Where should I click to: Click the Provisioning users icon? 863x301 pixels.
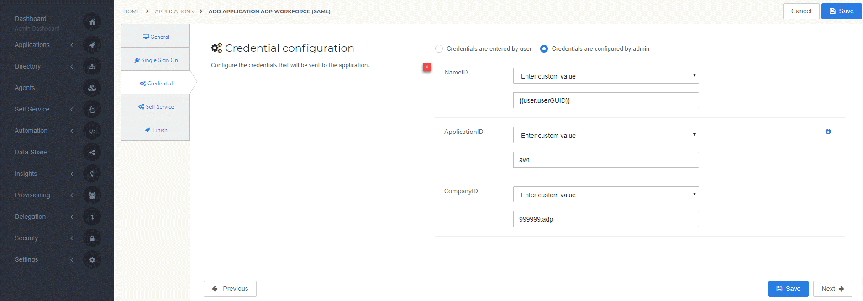(x=92, y=195)
